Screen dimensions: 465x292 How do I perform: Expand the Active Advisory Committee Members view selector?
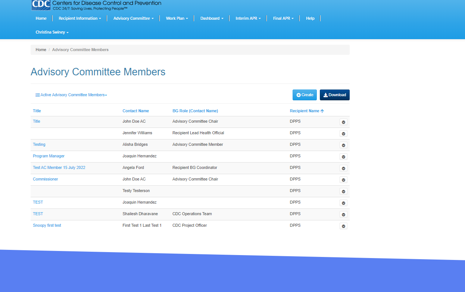(x=71, y=95)
